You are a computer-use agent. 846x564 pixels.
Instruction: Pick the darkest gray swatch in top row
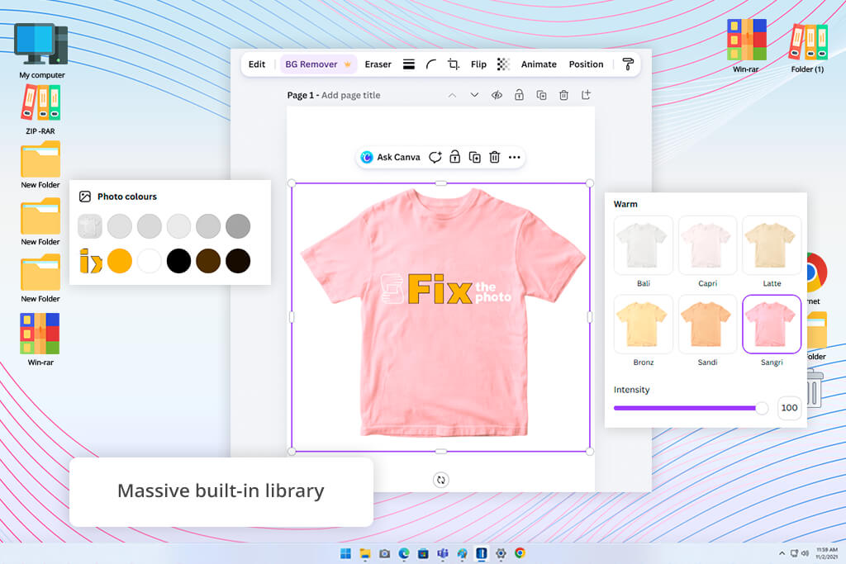pos(238,226)
